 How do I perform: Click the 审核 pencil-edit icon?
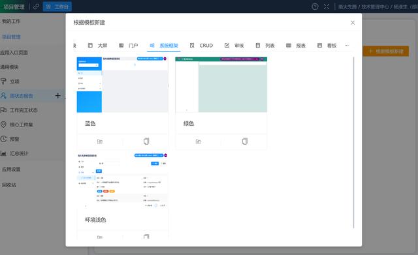pos(227,45)
